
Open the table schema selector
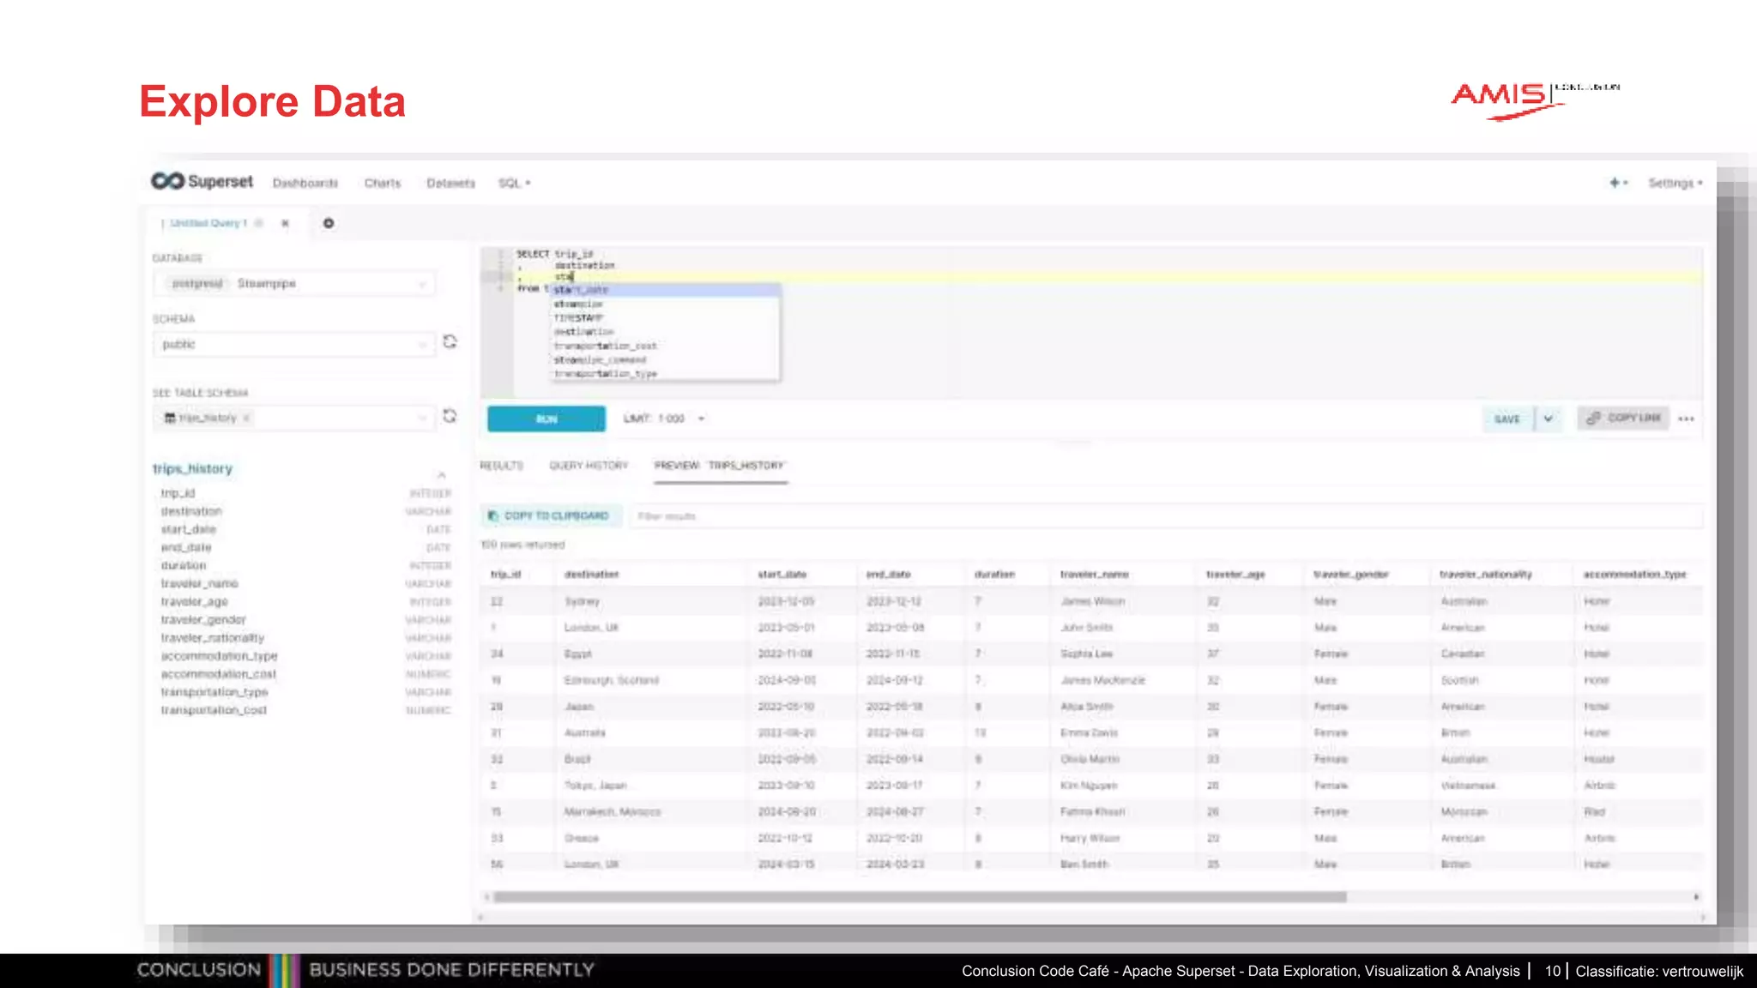(x=294, y=418)
